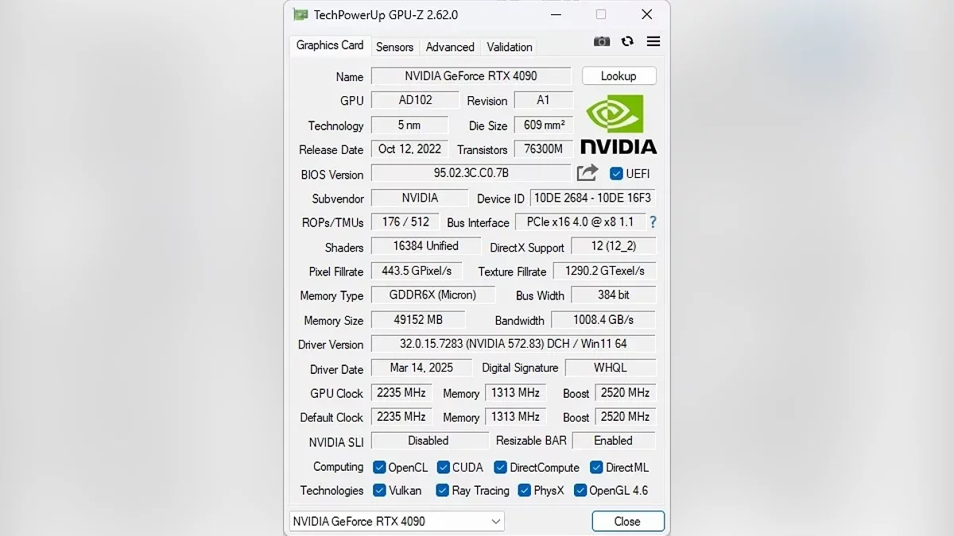Viewport: 954px width, 536px height.
Task: Click the Transistors value 76300M
Action: click(543, 148)
